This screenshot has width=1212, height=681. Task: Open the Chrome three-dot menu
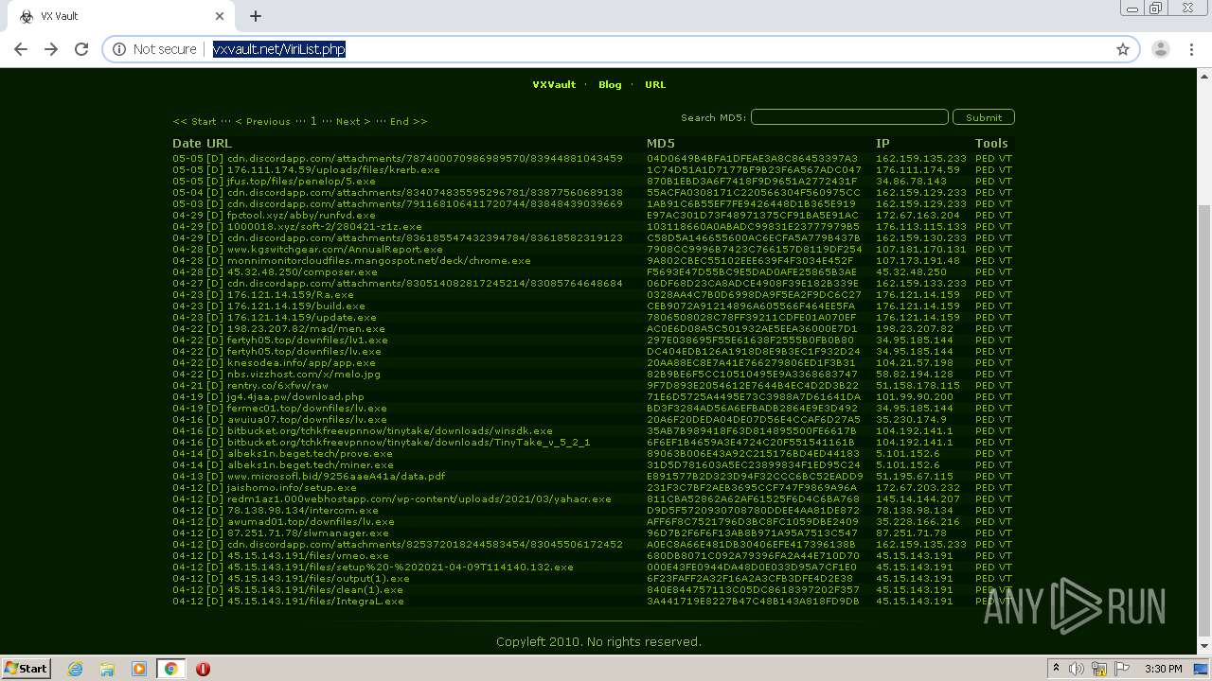1191,49
